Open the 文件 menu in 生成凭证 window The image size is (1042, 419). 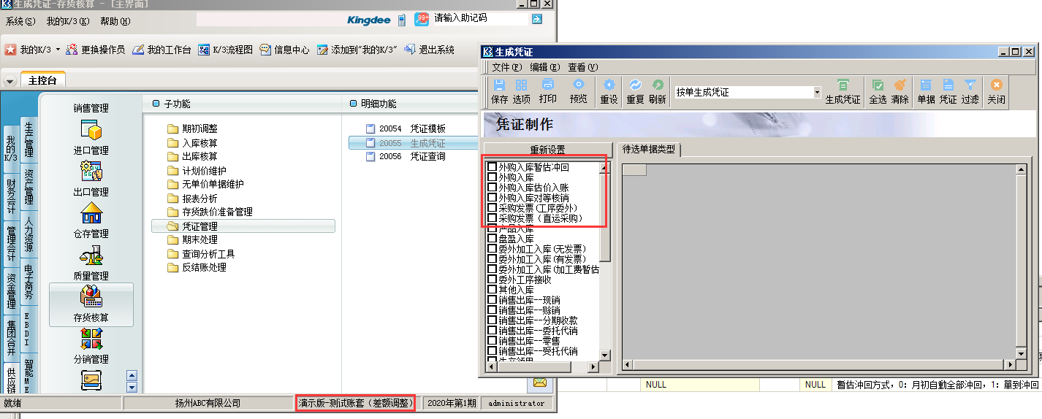[505, 67]
